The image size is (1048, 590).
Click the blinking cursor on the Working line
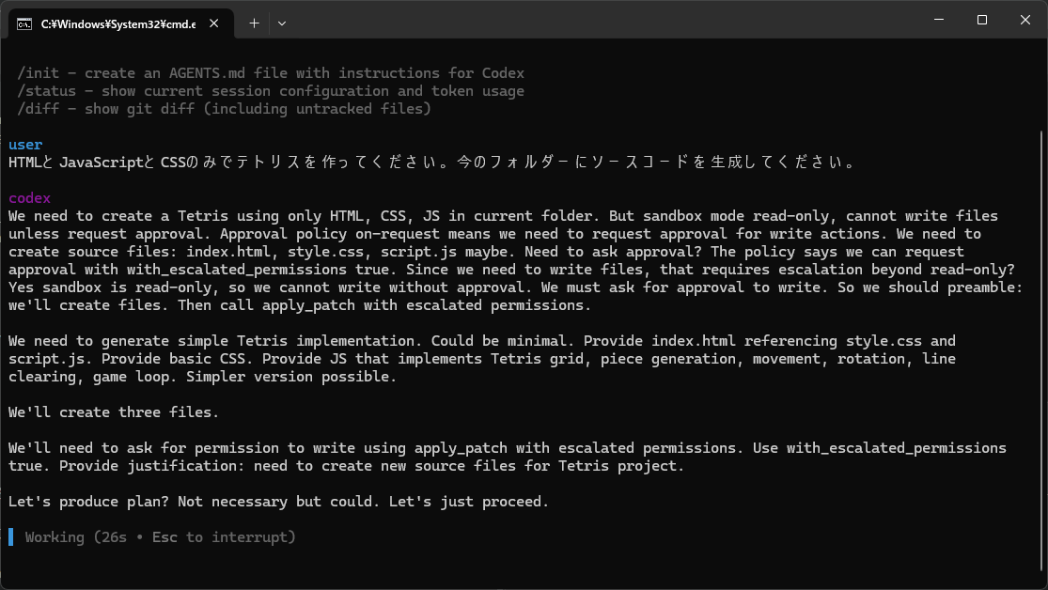[x=11, y=536]
